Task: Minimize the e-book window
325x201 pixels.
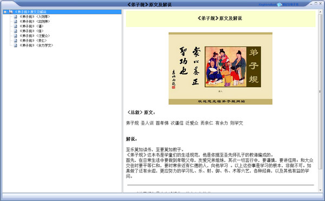Action: coord(311,4)
